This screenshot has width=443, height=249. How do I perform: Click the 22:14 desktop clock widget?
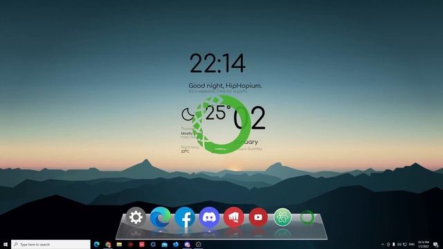217,64
